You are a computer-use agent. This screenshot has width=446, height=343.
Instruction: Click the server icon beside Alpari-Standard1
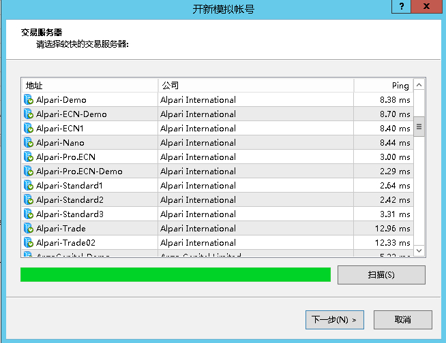[x=29, y=185]
